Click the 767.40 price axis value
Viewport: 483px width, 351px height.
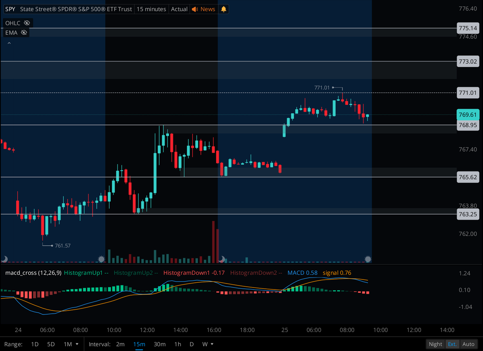[x=468, y=149]
